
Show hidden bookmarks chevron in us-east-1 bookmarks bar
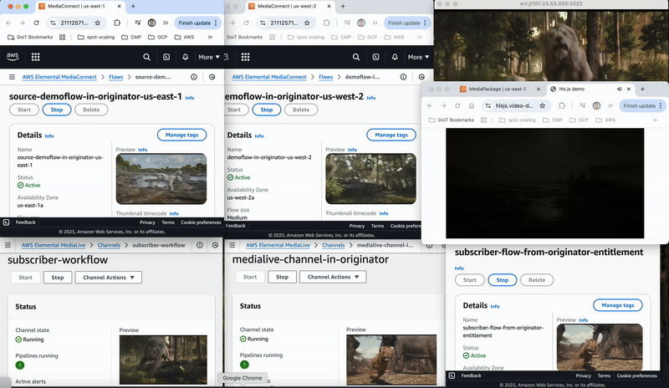click(x=210, y=37)
